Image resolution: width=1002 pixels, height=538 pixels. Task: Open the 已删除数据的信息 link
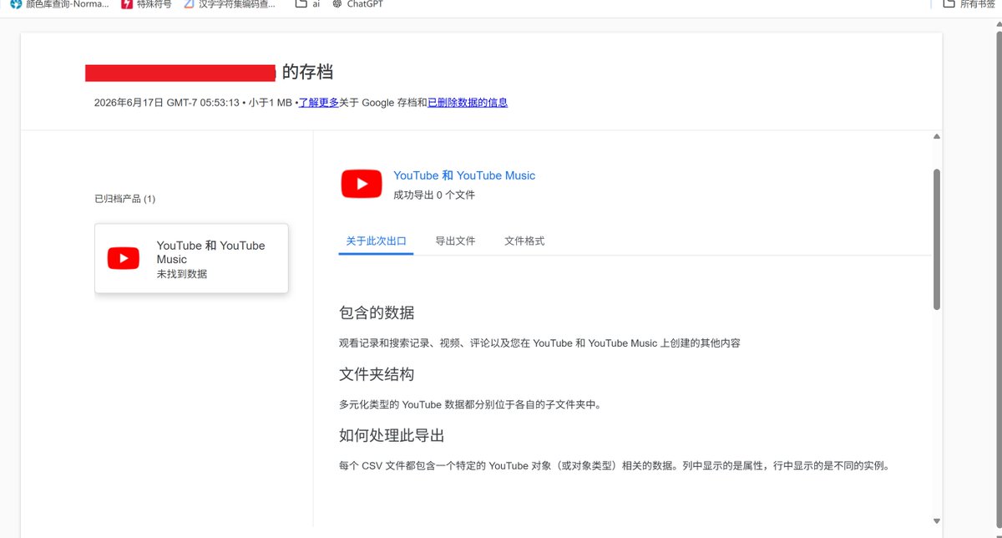click(x=468, y=103)
